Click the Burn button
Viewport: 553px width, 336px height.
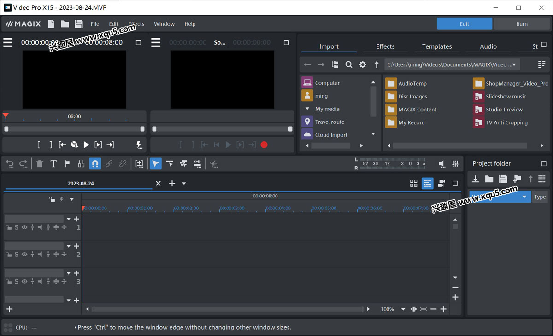pos(522,24)
